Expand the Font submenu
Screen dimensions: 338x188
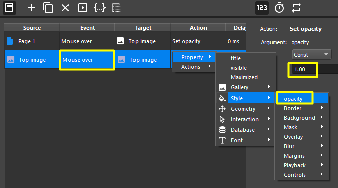coord(245,140)
